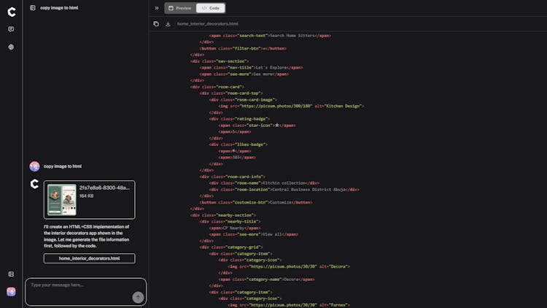
Task: Click the app logo in the sidebar
Action: click(12, 12)
